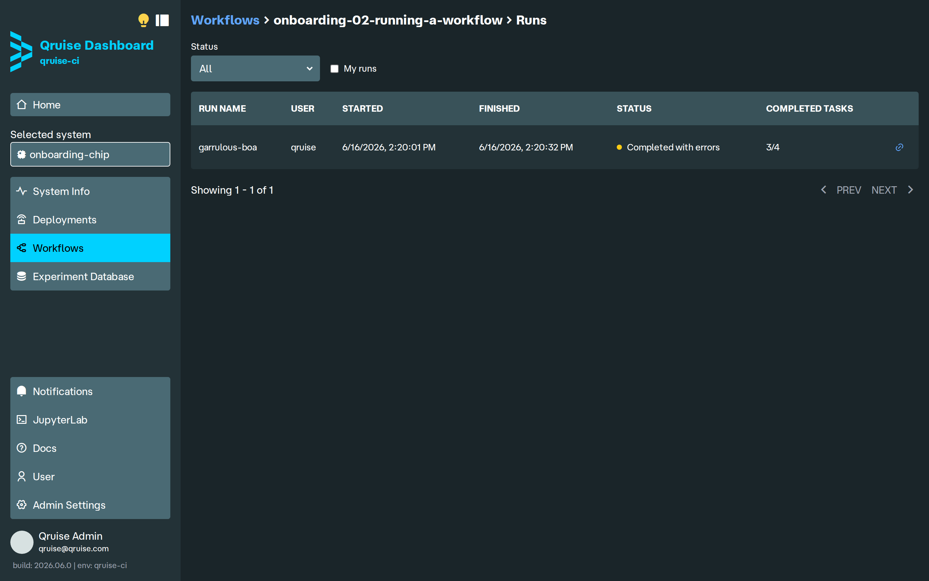Click the USER column header
The width and height of the screenshot is (929, 581).
(303, 108)
